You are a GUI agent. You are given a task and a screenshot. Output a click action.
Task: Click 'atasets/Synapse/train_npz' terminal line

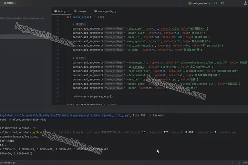19,136
